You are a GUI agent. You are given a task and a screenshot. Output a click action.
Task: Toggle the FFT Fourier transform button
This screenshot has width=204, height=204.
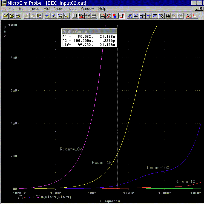click(x=81, y=16)
